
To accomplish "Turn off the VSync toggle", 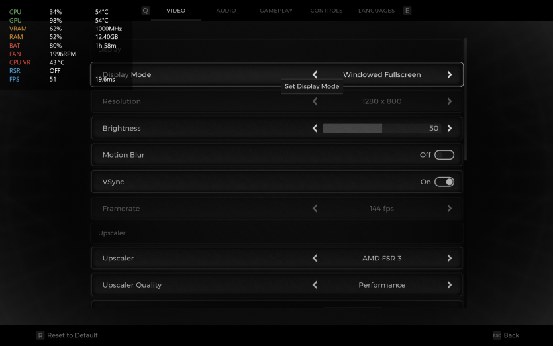I will point(444,182).
